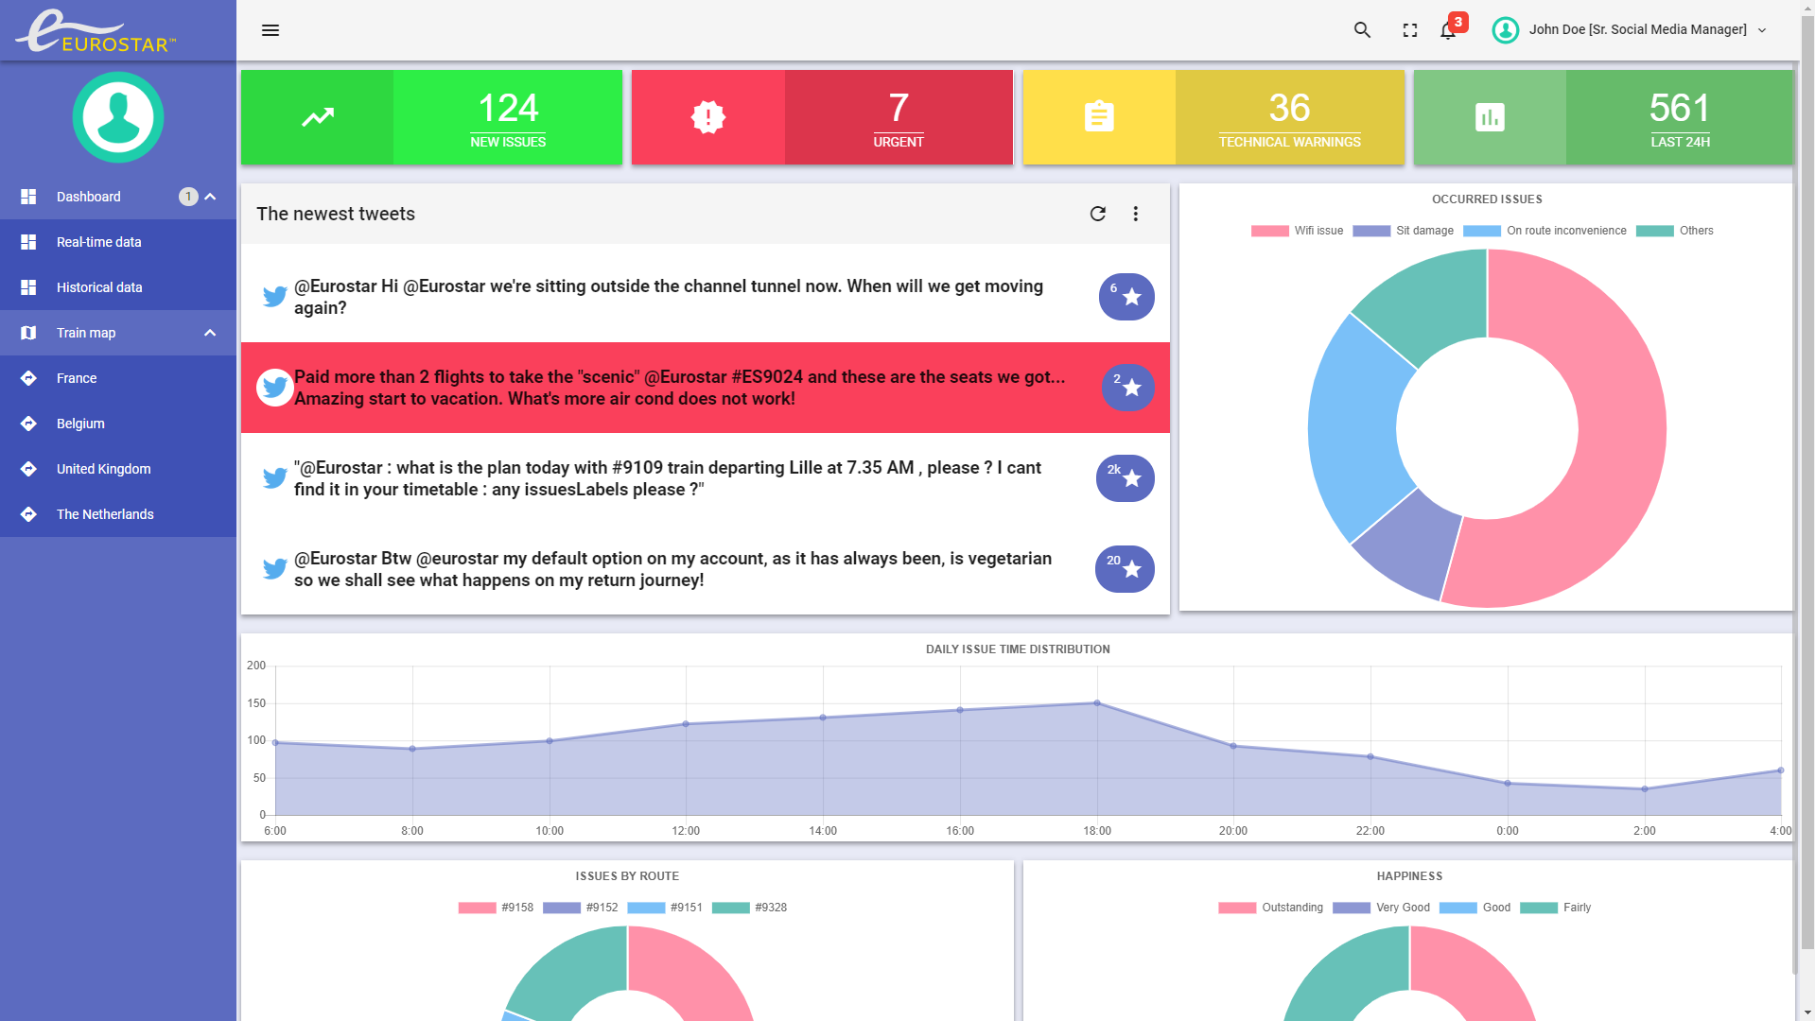This screenshot has height=1021, width=1815.
Task: Click the 18:00 peak data point
Action: (x=1097, y=703)
